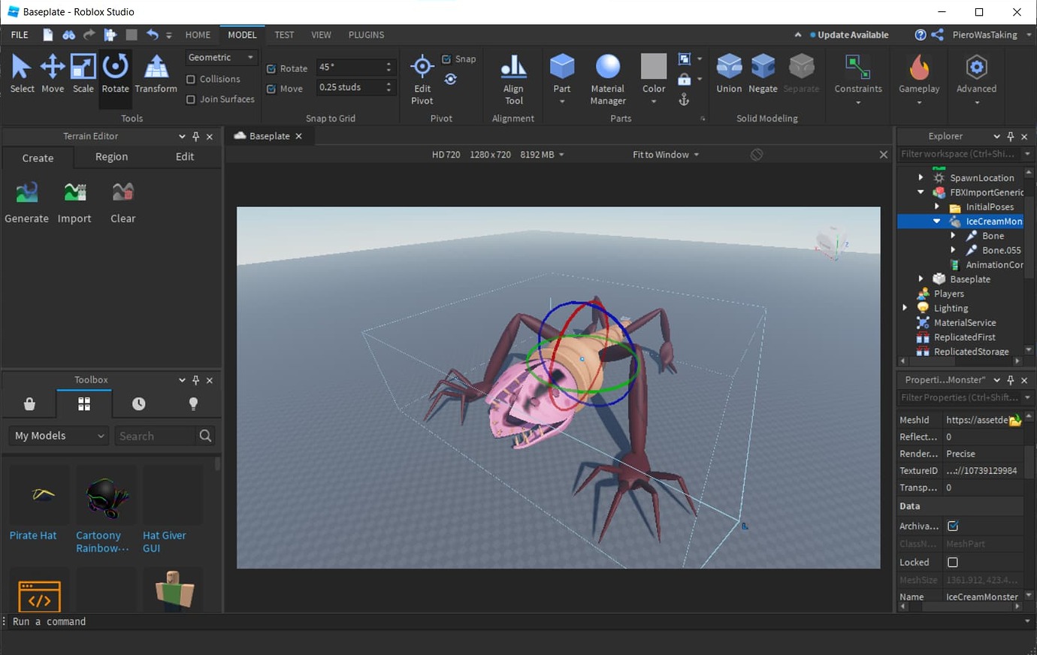Toggle the Archivable property checkbox
The image size is (1037, 655).
[953, 526]
